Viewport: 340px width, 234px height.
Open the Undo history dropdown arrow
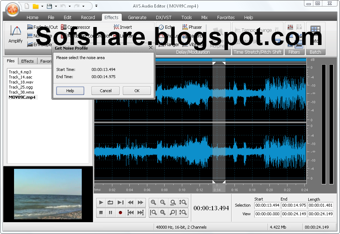pyautogui.click(x=70, y=6)
